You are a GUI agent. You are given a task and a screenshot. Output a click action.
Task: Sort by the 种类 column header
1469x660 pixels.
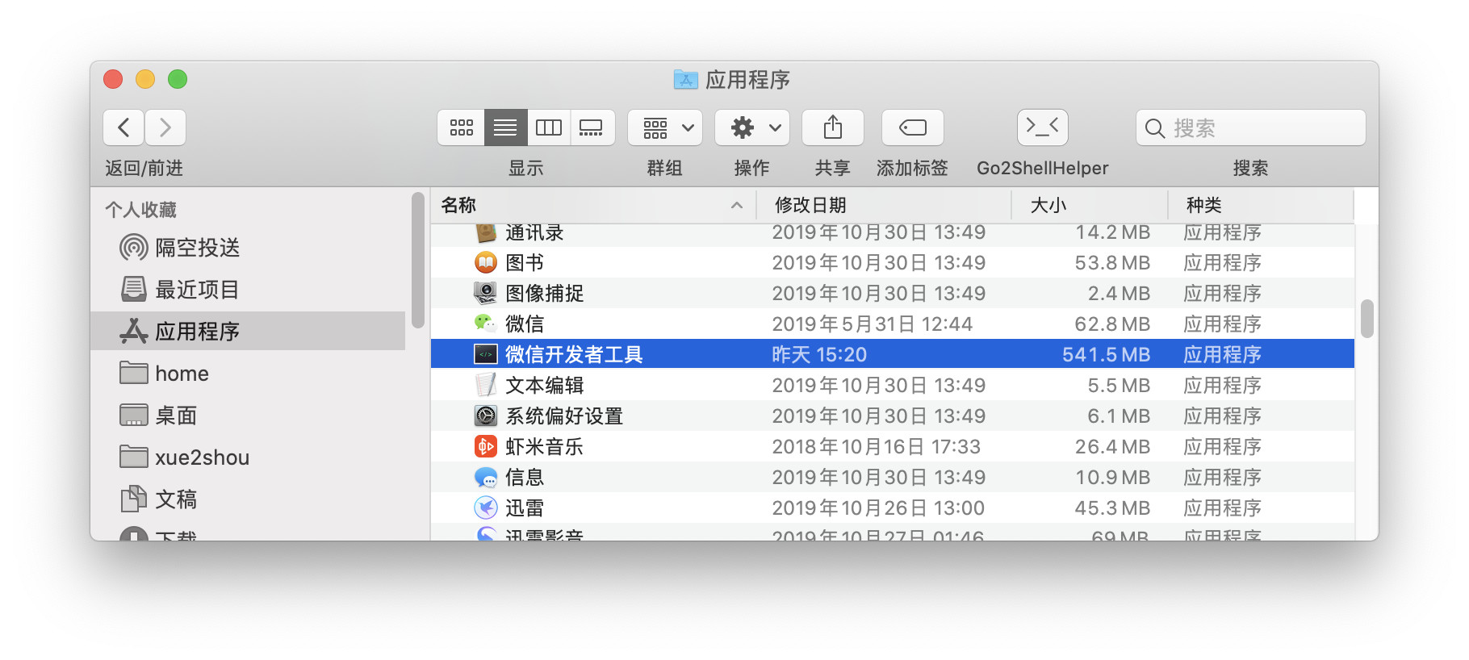pyautogui.click(x=1261, y=205)
